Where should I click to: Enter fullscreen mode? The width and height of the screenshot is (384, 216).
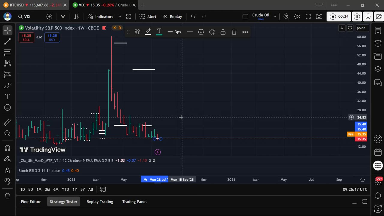click(308, 16)
